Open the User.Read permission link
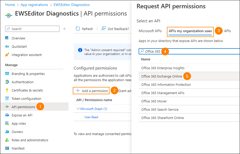Screen dimensions: 240x154 [91, 117]
